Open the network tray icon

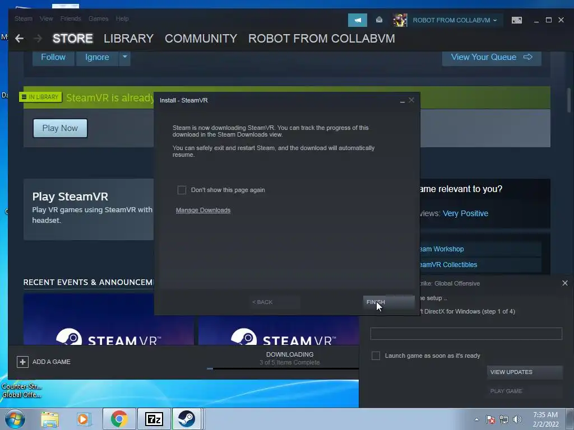504,419
